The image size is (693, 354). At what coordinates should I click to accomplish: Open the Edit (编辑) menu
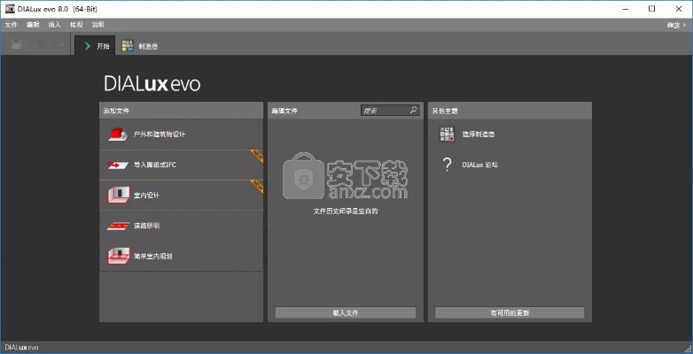pos(33,25)
